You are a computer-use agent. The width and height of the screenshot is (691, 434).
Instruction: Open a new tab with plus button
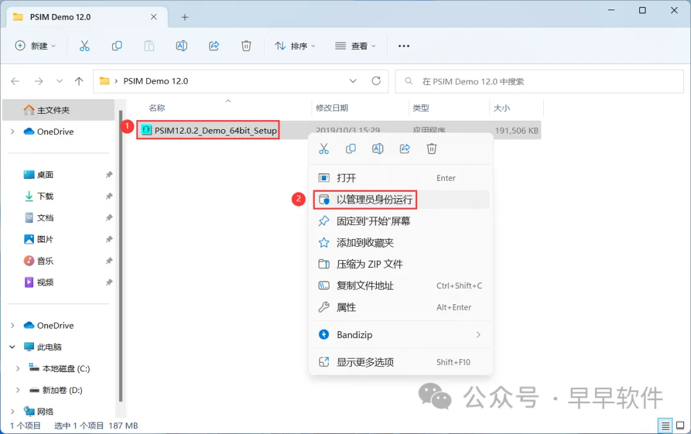tap(185, 17)
